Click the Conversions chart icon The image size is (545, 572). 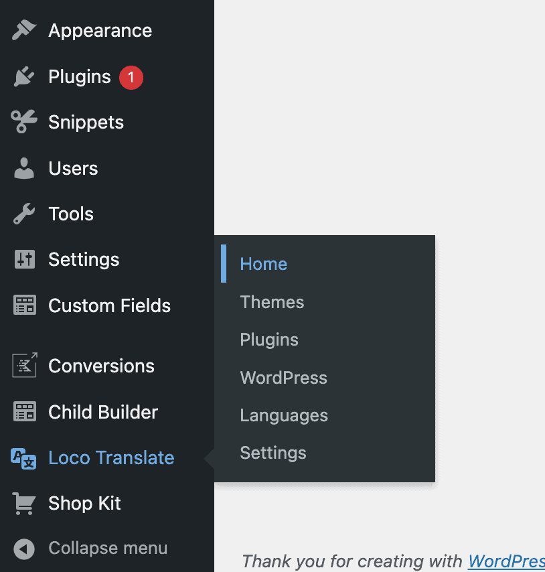click(24, 366)
